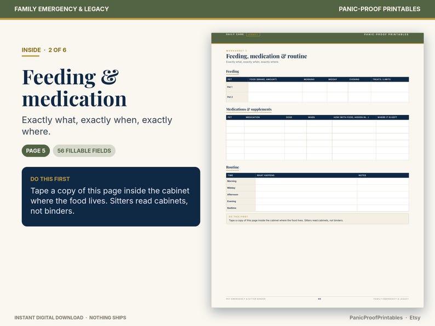Click the beige 'Do this first' tip box on the page
The image size is (435, 326).
click(317, 219)
